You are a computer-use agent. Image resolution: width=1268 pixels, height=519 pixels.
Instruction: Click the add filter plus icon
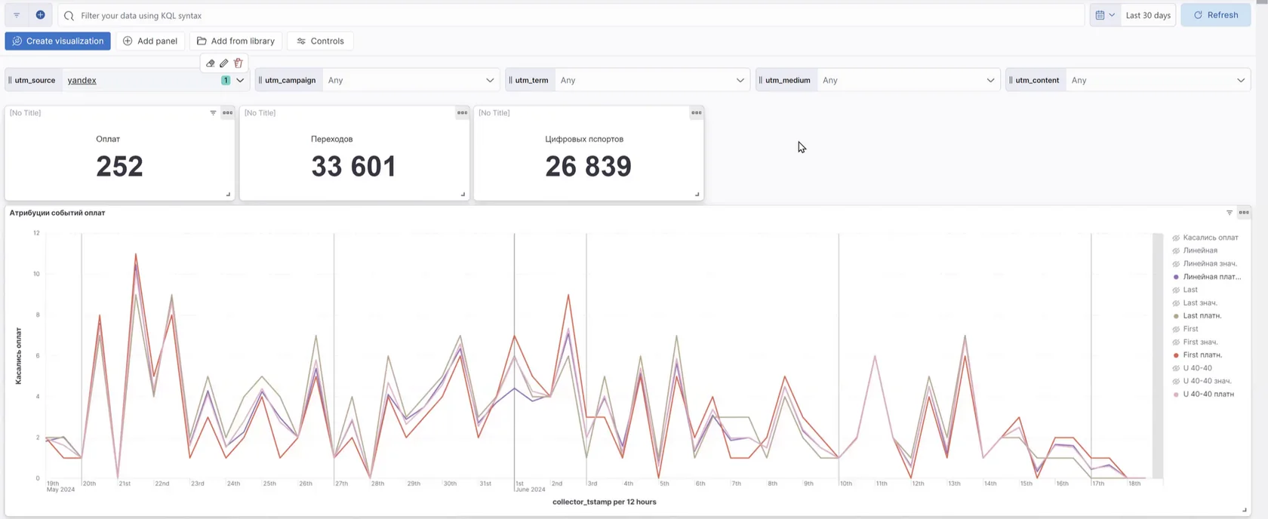pos(41,15)
